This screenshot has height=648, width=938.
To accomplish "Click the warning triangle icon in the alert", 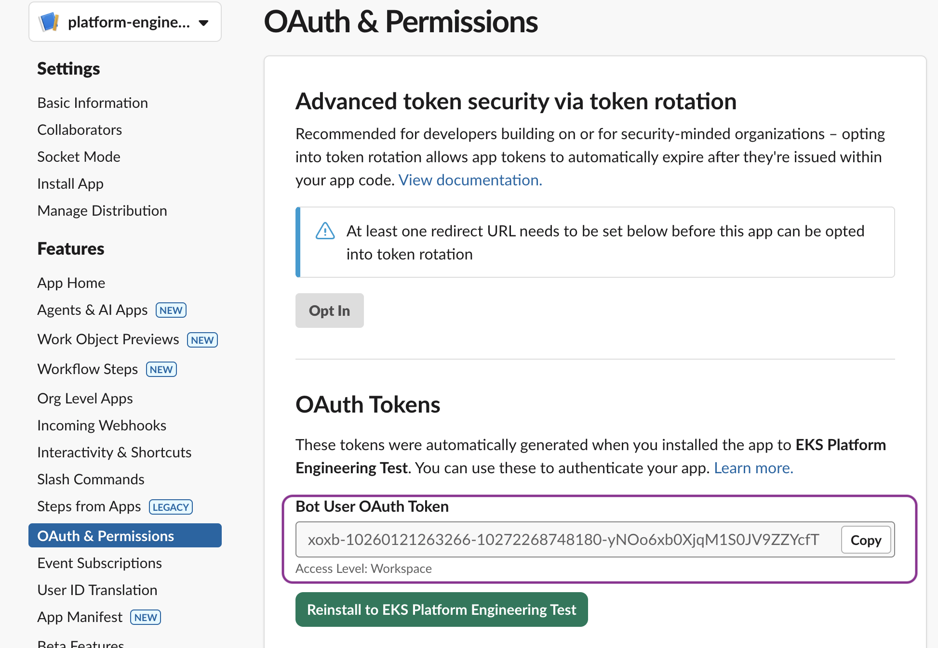I will point(325,231).
